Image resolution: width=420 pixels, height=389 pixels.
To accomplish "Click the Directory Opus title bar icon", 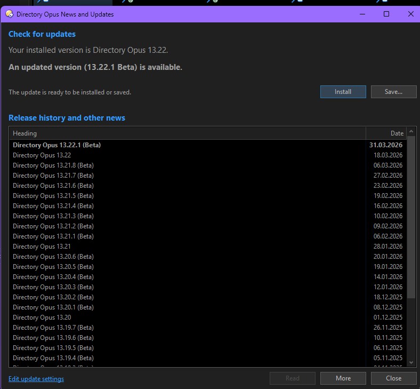I will pyautogui.click(x=9, y=14).
